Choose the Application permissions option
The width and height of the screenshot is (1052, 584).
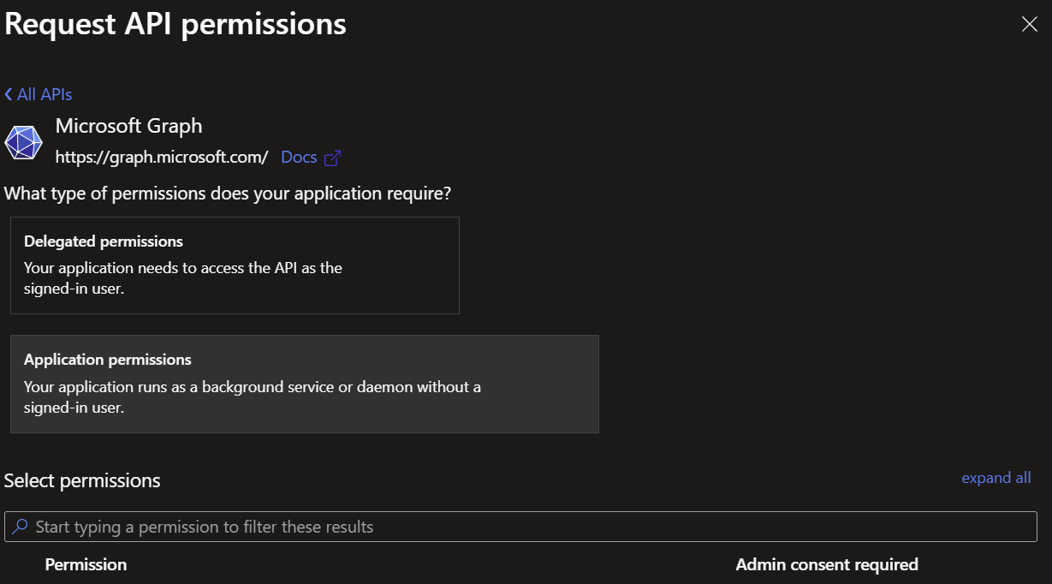304,384
